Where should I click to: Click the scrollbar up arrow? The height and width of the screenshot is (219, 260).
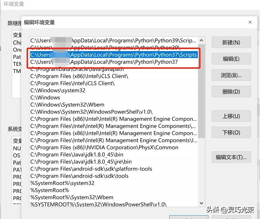[201, 40]
